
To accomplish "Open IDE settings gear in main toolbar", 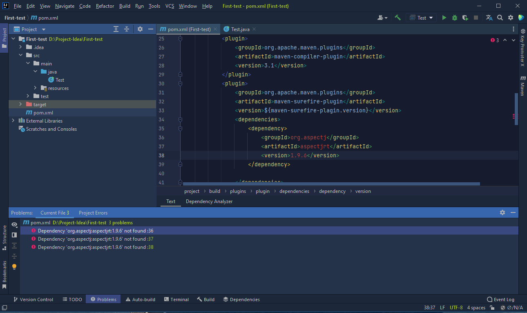I will (x=511, y=18).
